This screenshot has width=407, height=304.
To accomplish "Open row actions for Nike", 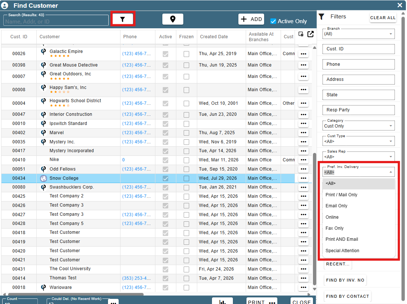I will click(x=303, y=160).
